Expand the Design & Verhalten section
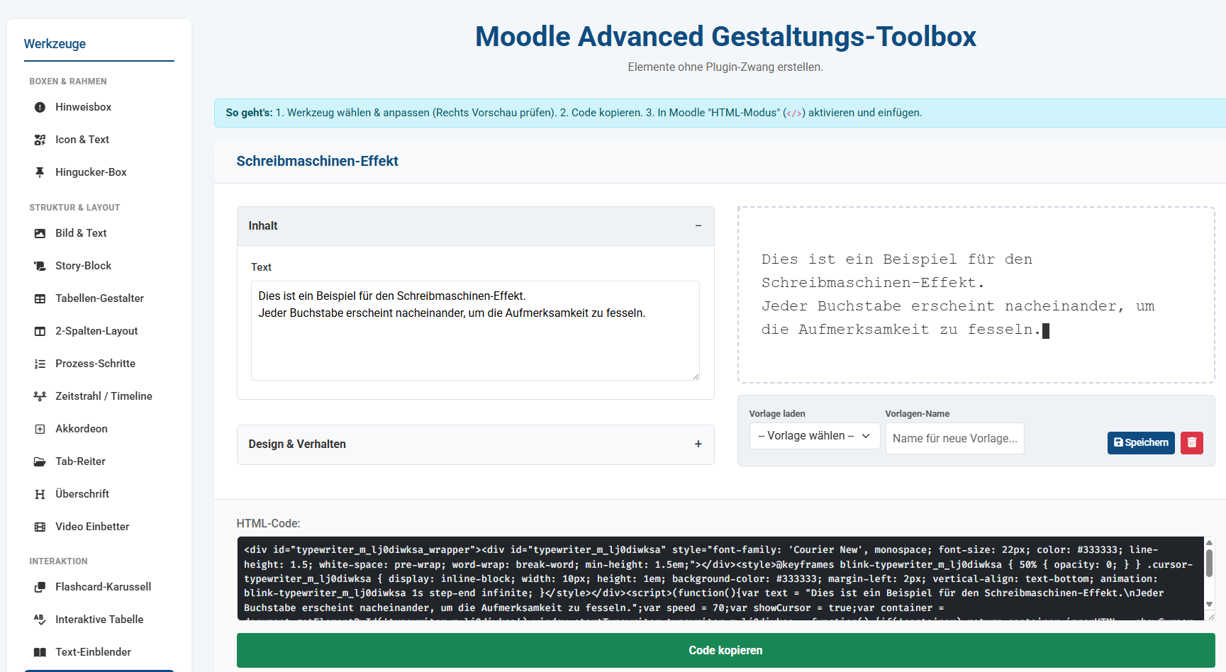The width and height of the screenshot is (1226, 672). click(698, 444)
